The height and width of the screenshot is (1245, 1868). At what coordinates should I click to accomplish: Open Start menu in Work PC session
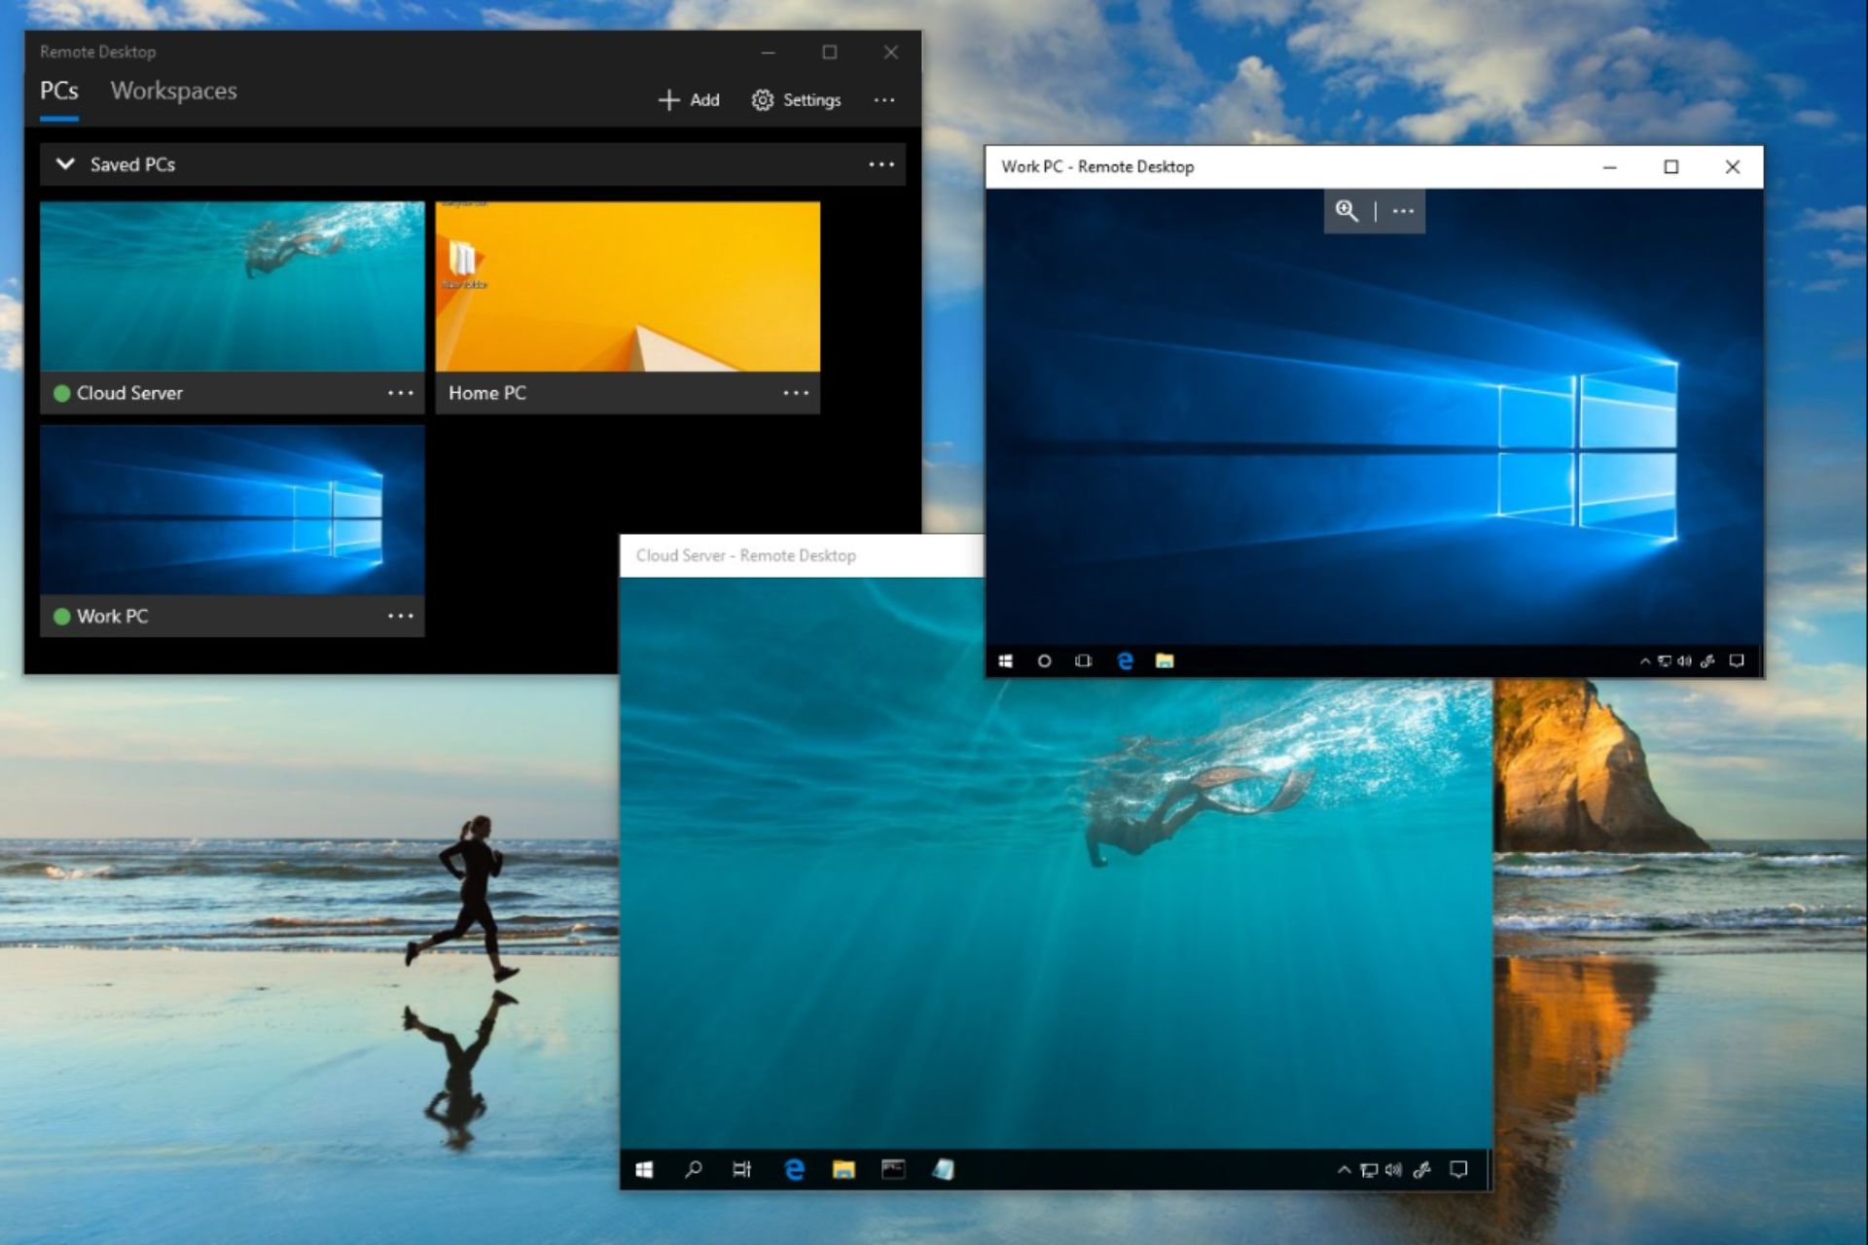1006,661
